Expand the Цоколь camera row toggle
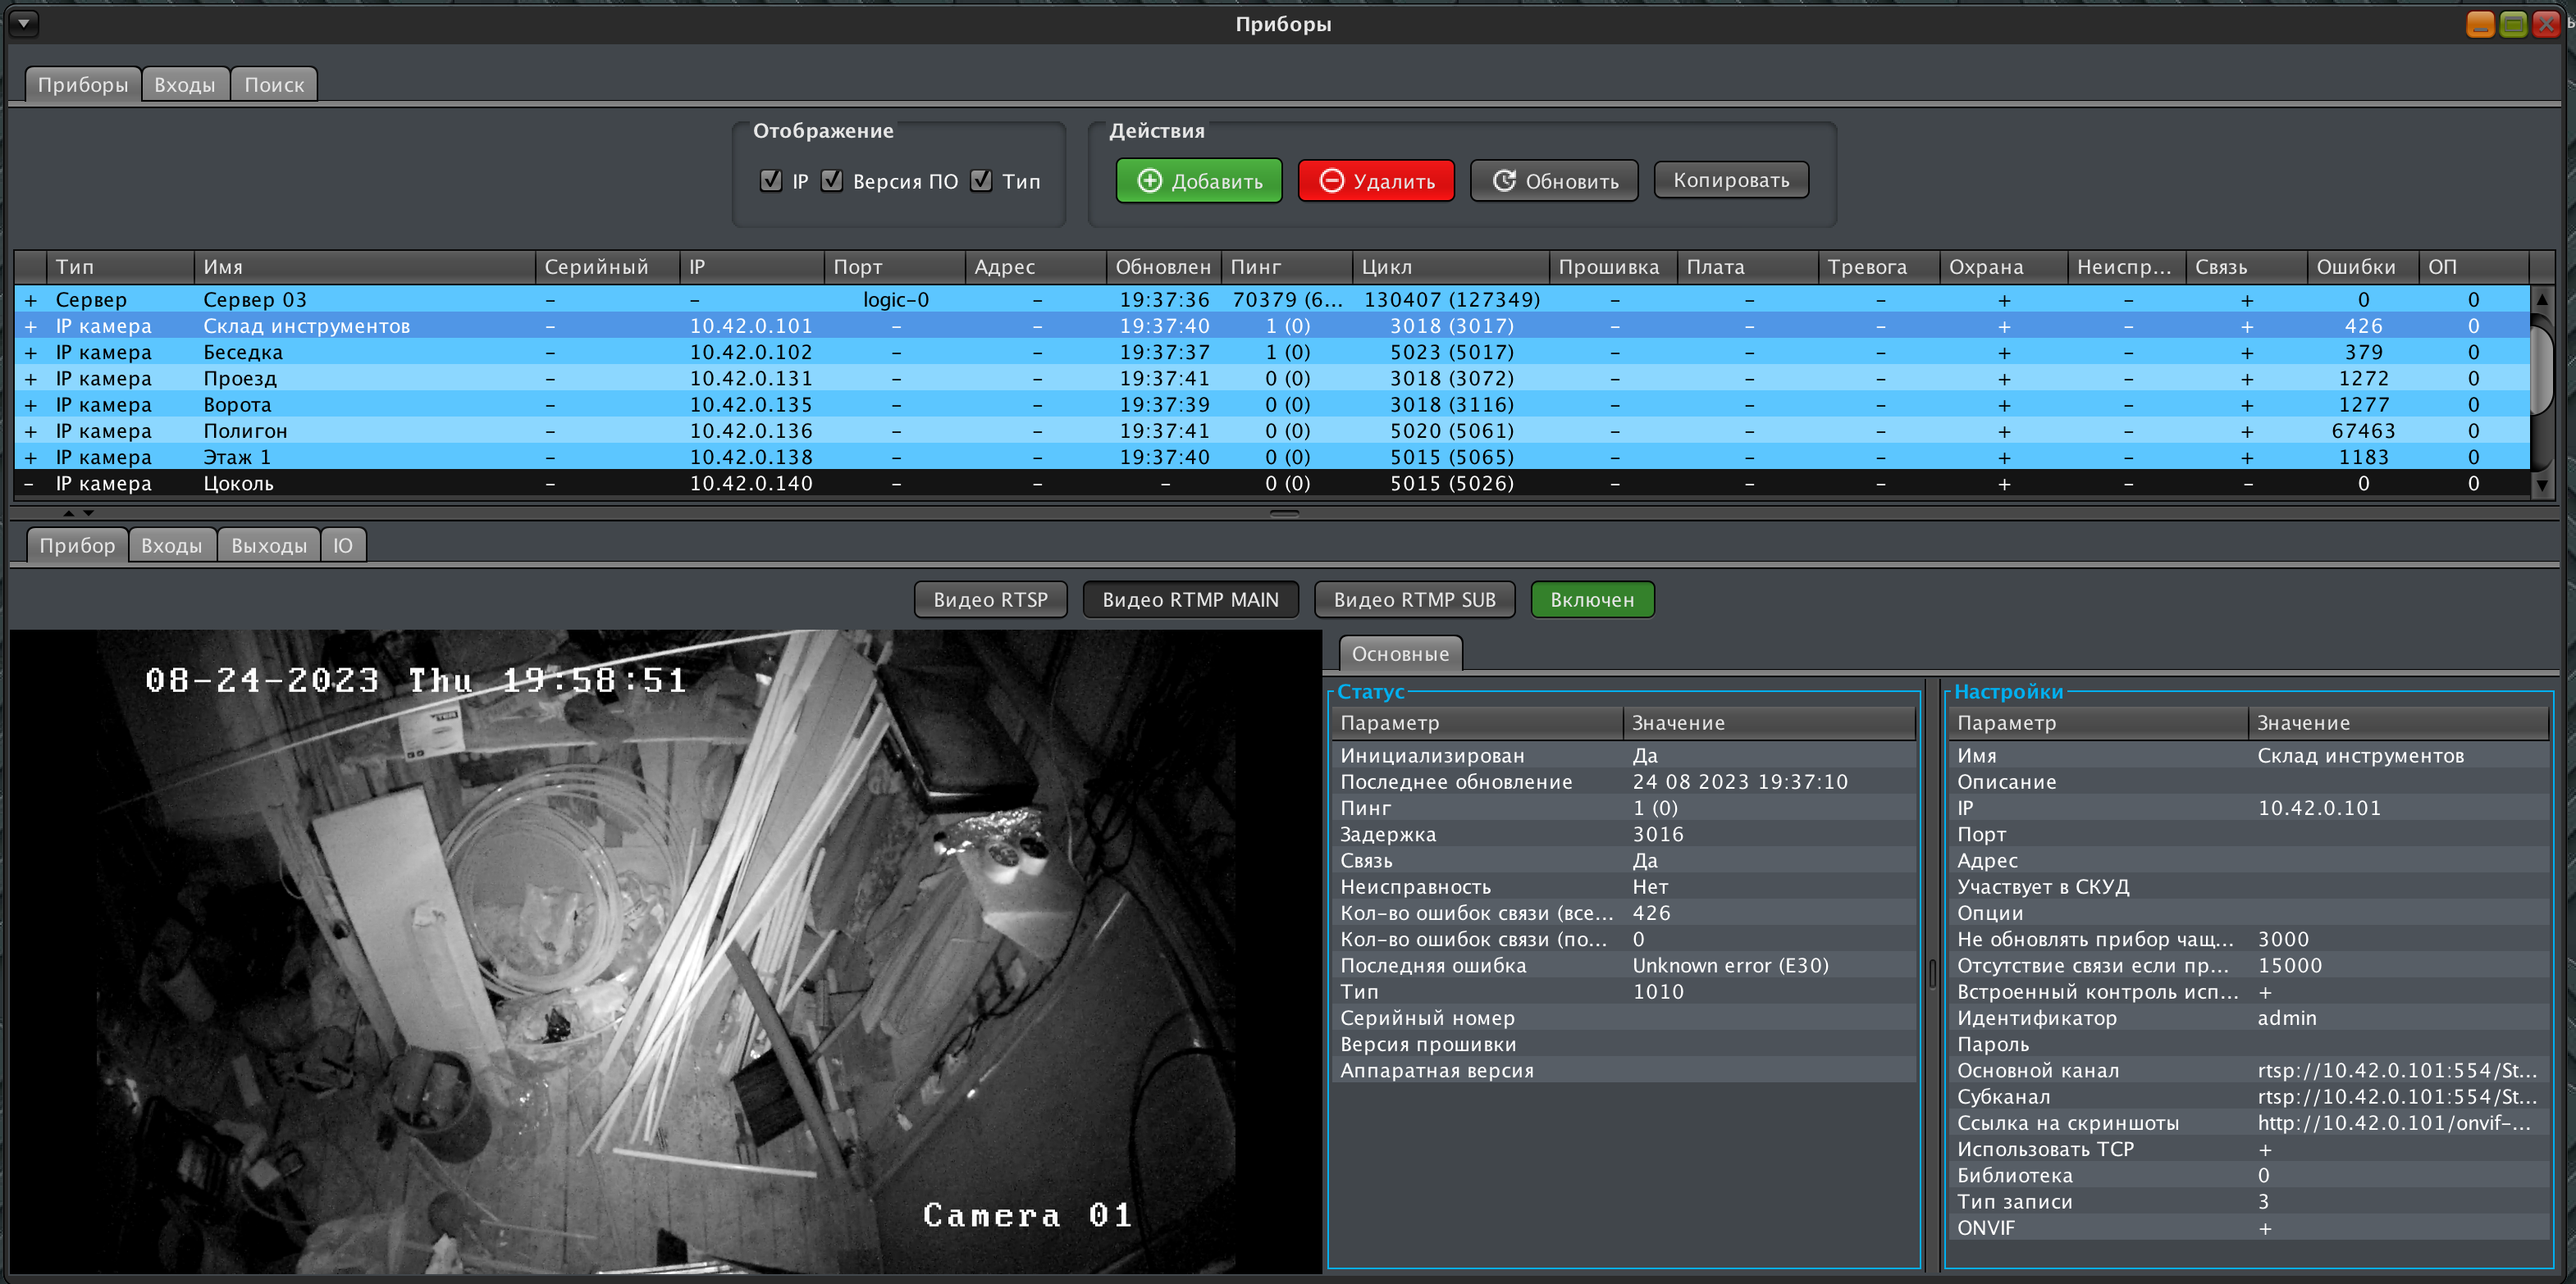Screen dimensions: 2576x1284 coord(29,484)
